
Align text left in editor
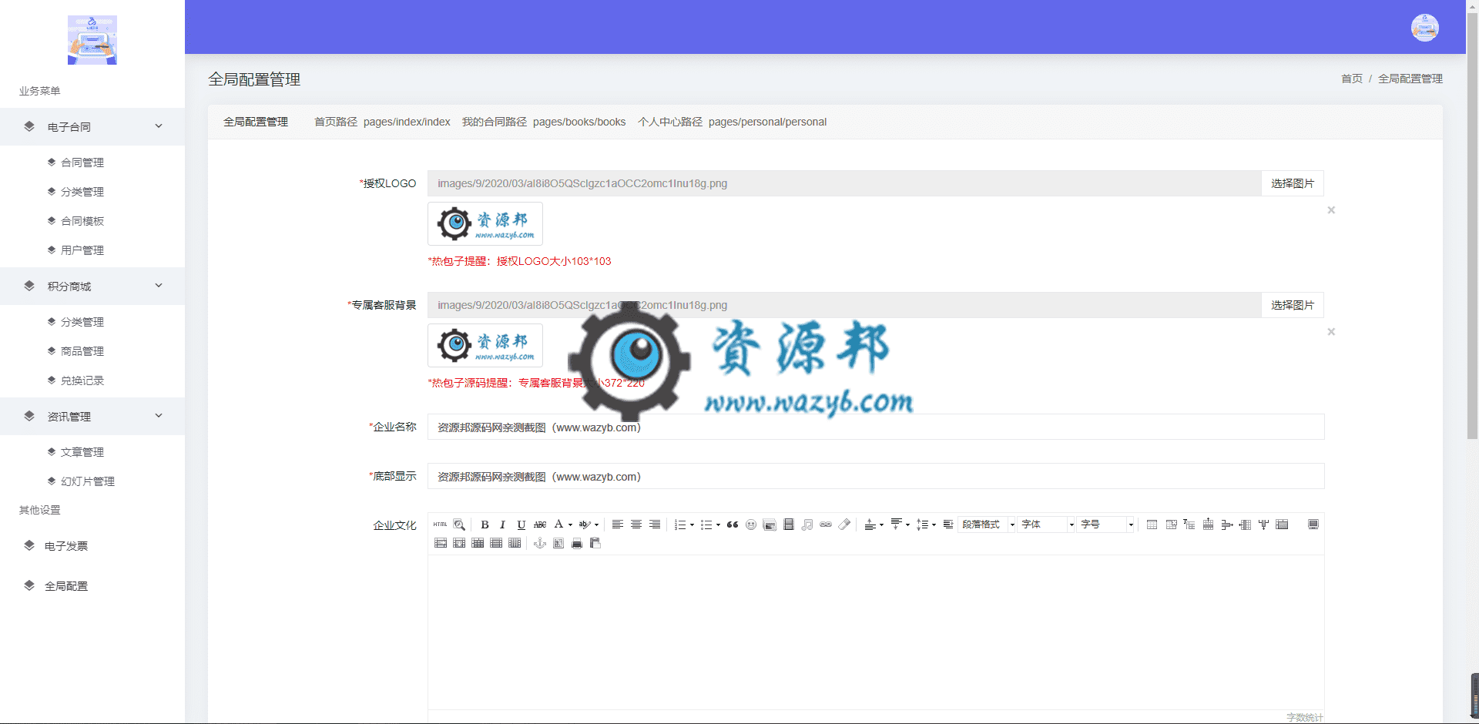pyautogui.click(x=618, y=525)
